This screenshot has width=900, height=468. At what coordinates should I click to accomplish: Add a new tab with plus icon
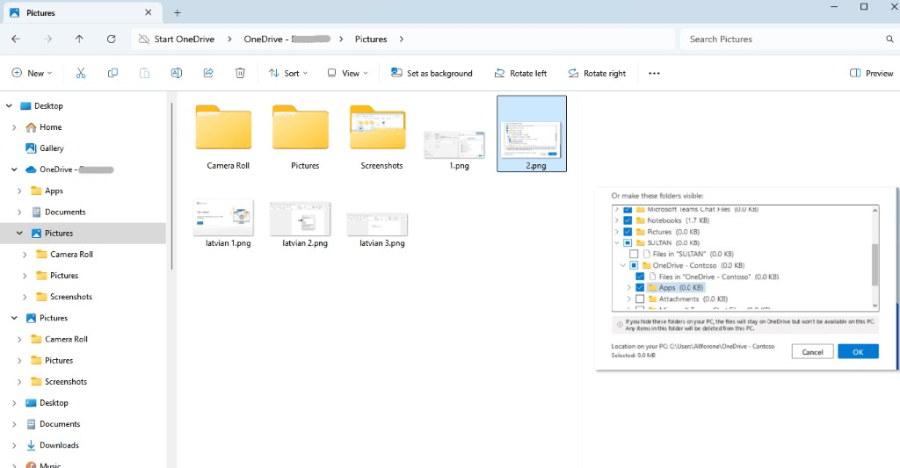click(178, 12)
